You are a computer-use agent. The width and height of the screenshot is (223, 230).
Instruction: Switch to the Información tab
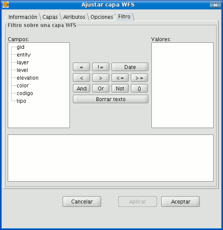pyautogui.click(x=23, y=17)
